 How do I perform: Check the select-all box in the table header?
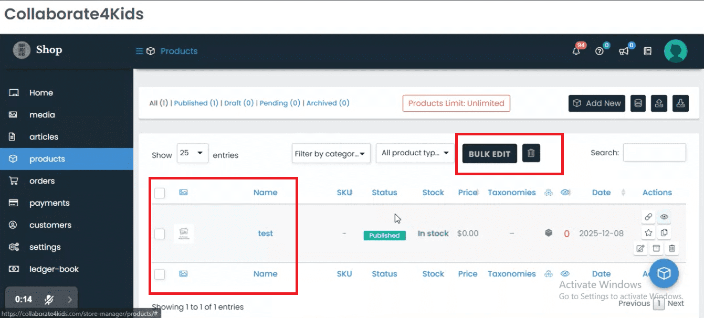(160, 193)
